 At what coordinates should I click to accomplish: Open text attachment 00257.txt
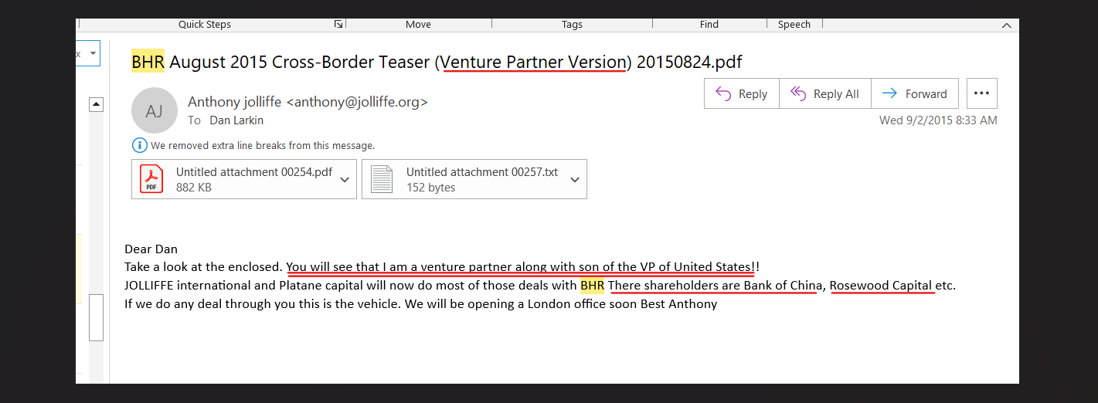point(474,179)
